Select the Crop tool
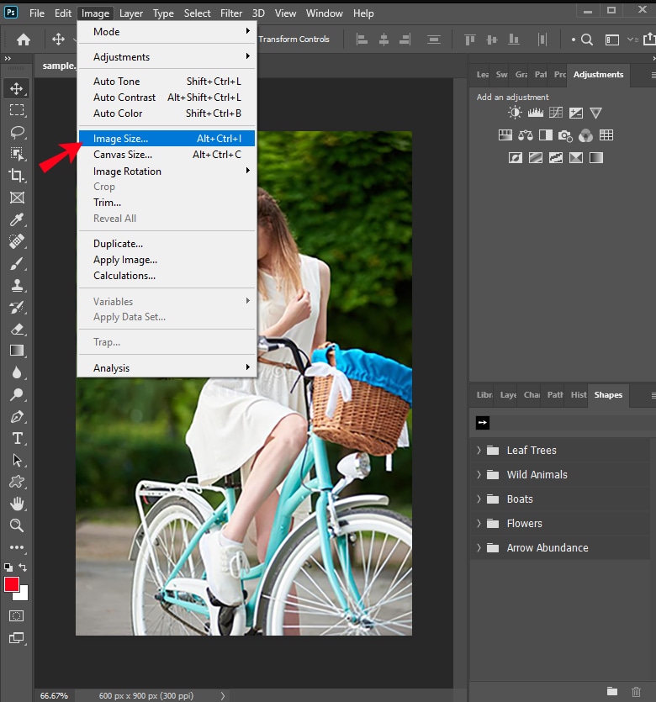 click(17, 176)
